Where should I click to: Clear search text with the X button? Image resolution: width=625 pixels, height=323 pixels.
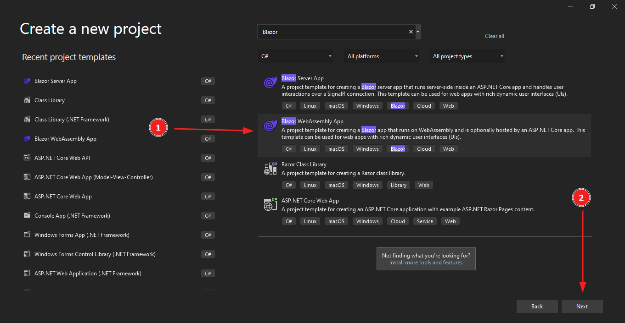click(411, 32)
